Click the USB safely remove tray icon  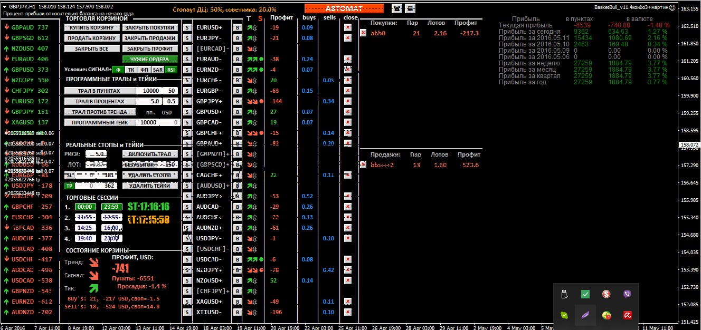click(x=564, y=294)
